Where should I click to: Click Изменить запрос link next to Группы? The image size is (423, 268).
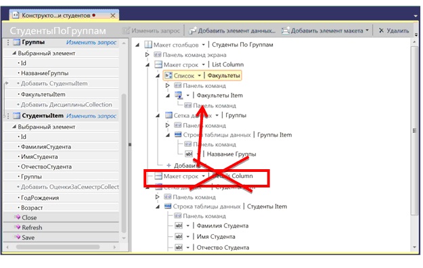pyautogui.click(x=91, y=43)
